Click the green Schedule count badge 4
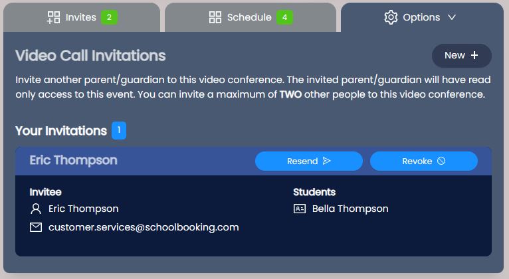This screenshot has height=279, width=509. pyautogui.click(x=284, y=17)
